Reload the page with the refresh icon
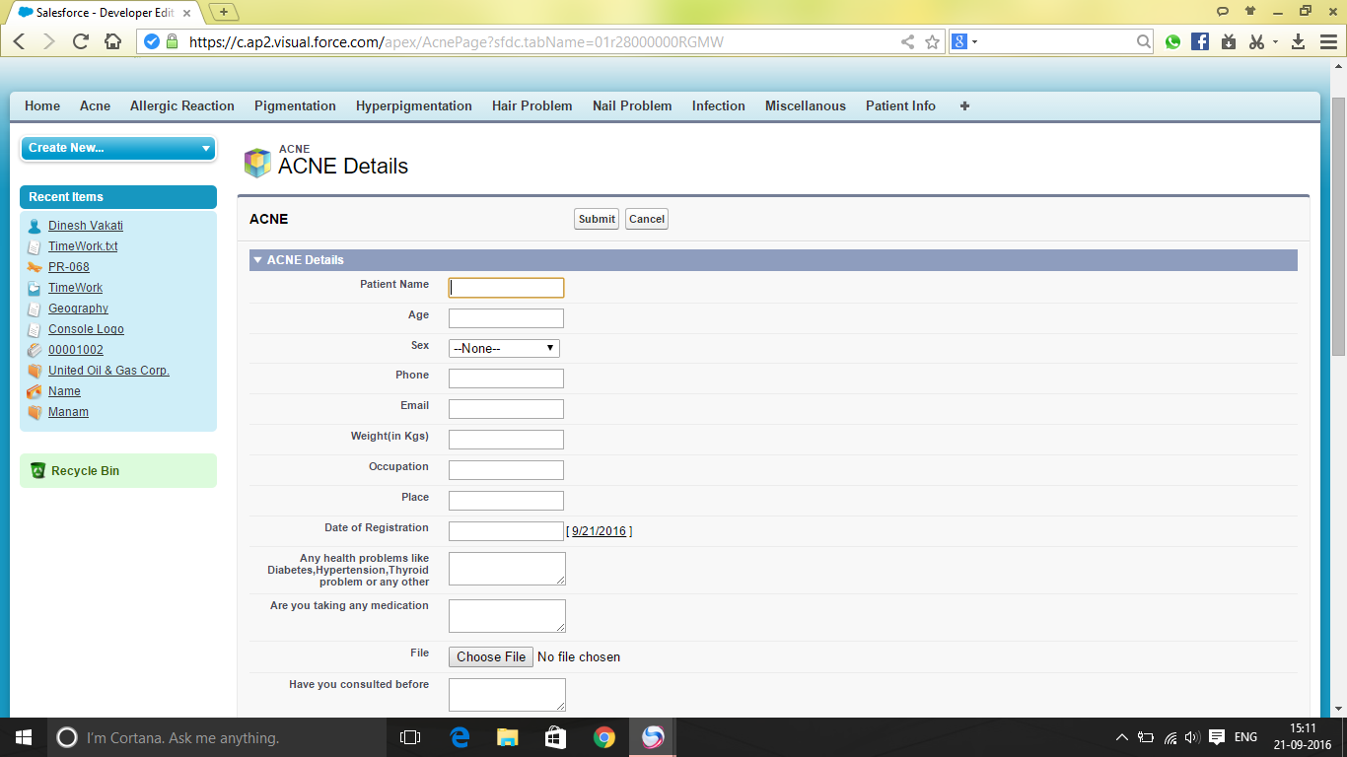Image resolution: width=1347 pixels, height=757 pixels. click(82, 41)
